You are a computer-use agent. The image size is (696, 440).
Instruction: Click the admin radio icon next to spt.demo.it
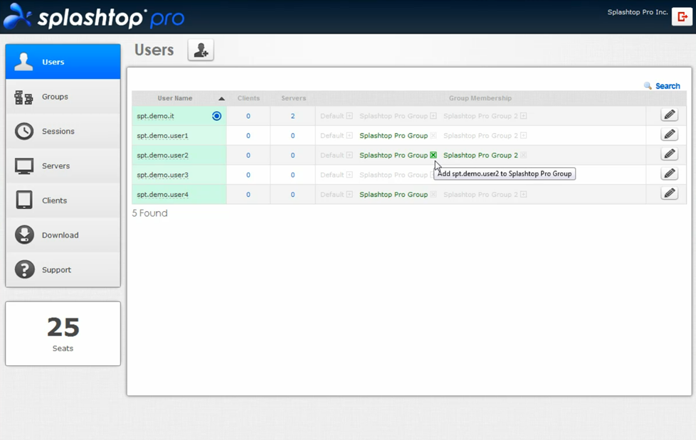216,116
